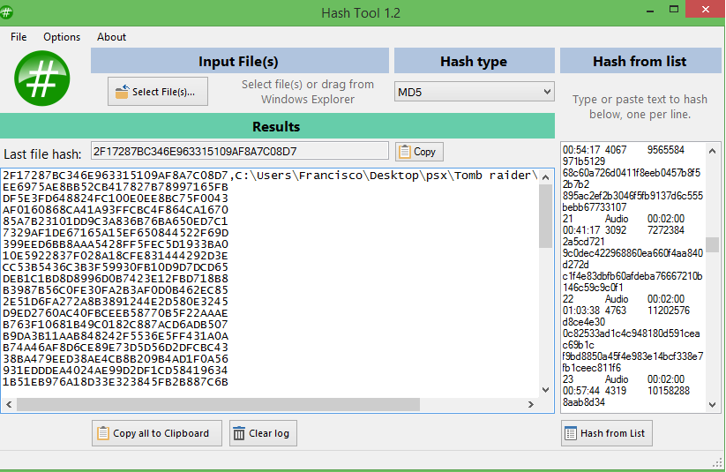The width and height of the screenshot is (726, 472).
Task: Click hash line CC53B5436C3B3F59930FB10D9D7DCD65
Action: point(116,267)
